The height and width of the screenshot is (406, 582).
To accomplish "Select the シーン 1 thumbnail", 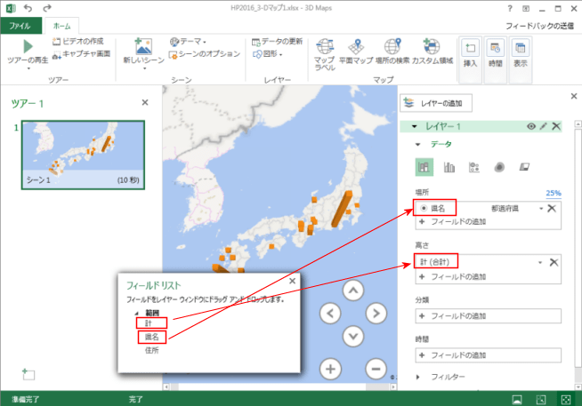I will pos(83,155).
